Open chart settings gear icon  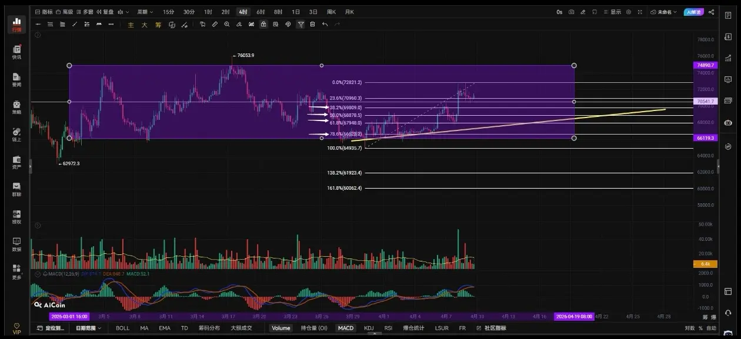[629, 12]
